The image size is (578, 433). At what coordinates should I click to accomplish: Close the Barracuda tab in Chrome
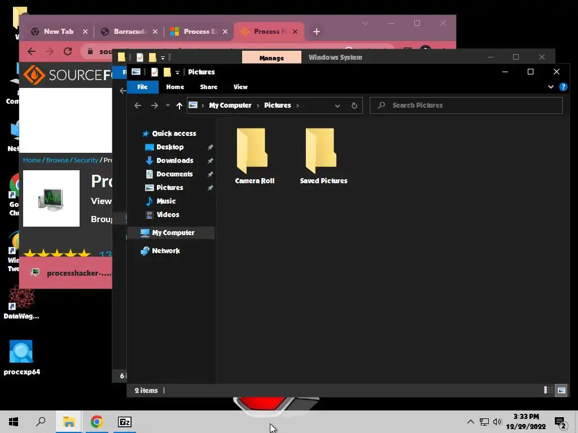(x=155, y=32)
